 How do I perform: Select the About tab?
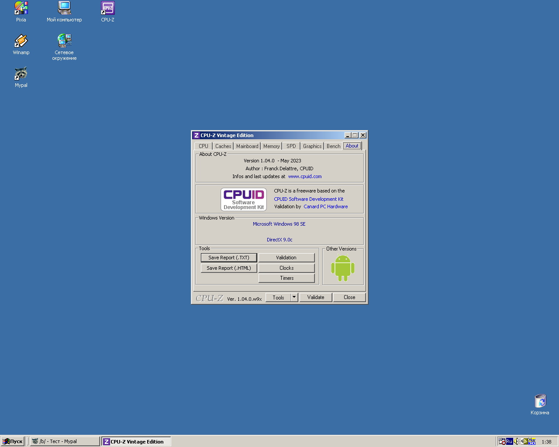tap(352, 146)
